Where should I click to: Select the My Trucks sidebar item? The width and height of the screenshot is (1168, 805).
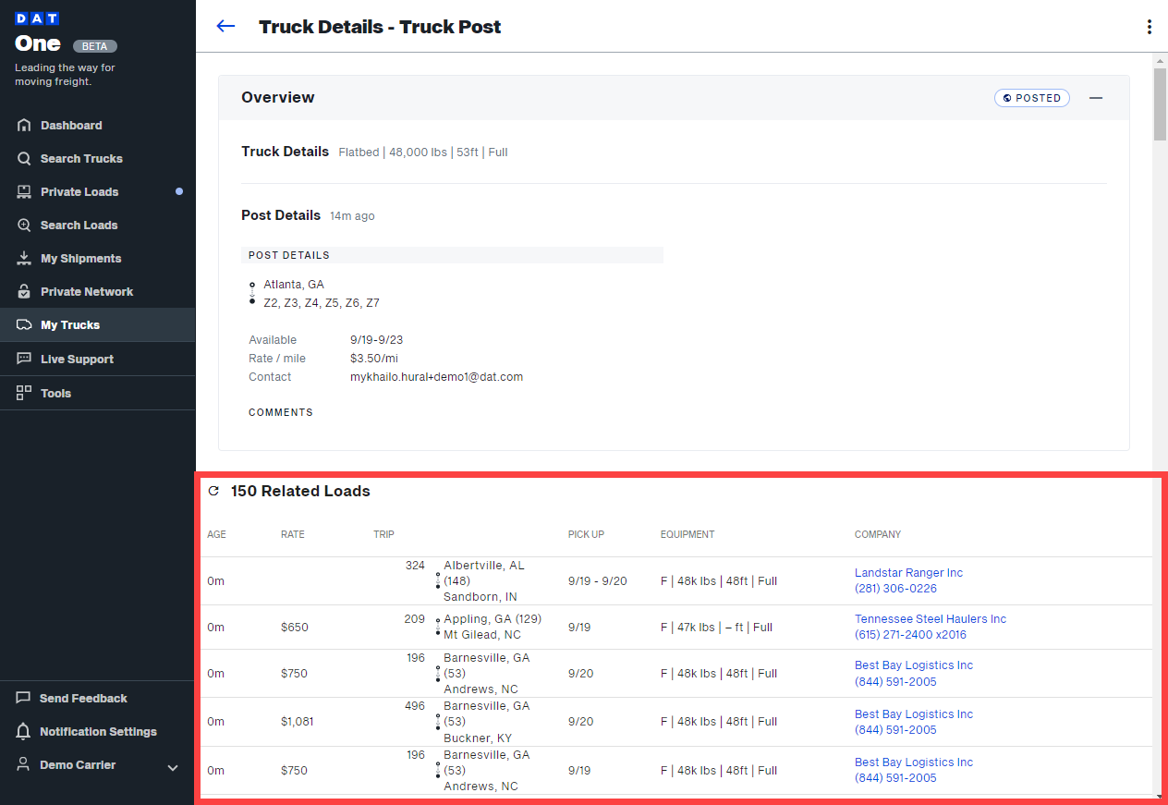pyautogui.click(x=69, y=324)
